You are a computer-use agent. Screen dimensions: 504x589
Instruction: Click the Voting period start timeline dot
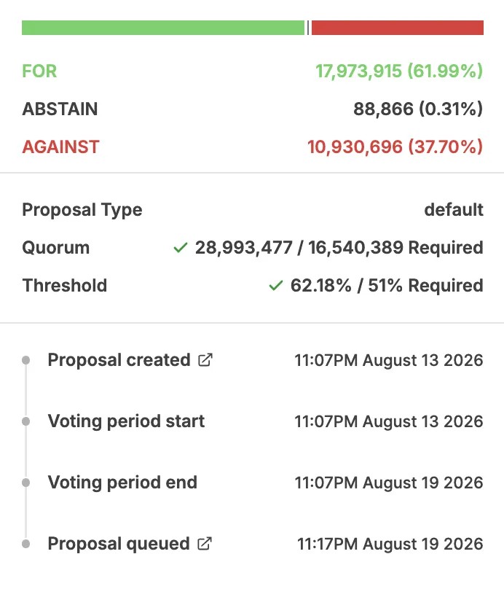pos(26,421)
